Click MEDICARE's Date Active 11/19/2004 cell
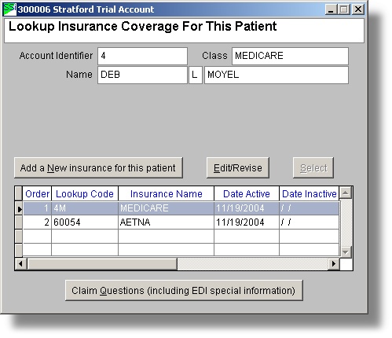The height and width of the screenshot is (338, 392). 247,208
